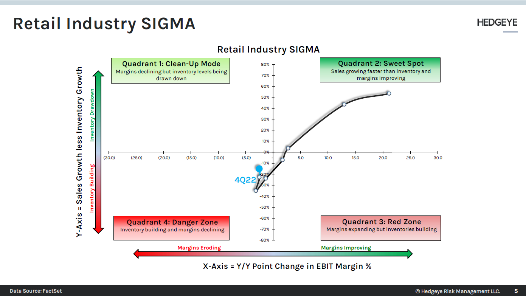Click the HEDGEYE logo
Screen dimensions: 526x296
click(x=497, y=23)
